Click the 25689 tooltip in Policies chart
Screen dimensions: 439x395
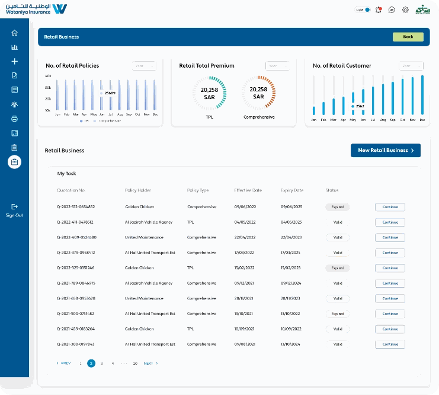(108, 93)
